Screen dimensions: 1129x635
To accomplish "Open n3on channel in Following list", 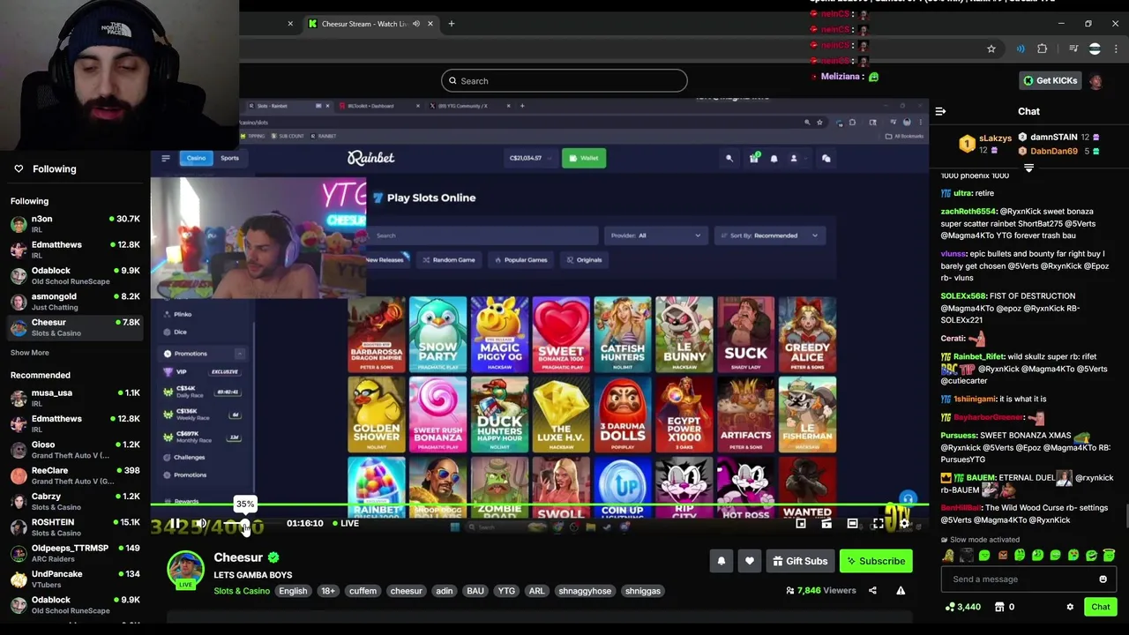I will pyautogui.click(x=75, y=224).
